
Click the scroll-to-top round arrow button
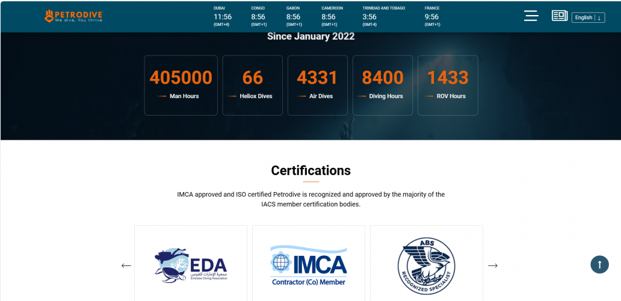tap(599, 264)
